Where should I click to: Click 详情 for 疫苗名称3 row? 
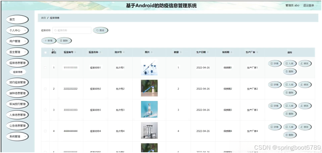point(275,106)
